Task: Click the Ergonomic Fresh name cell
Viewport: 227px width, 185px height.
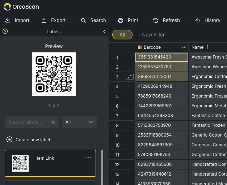Action: [x=207, y=86]
